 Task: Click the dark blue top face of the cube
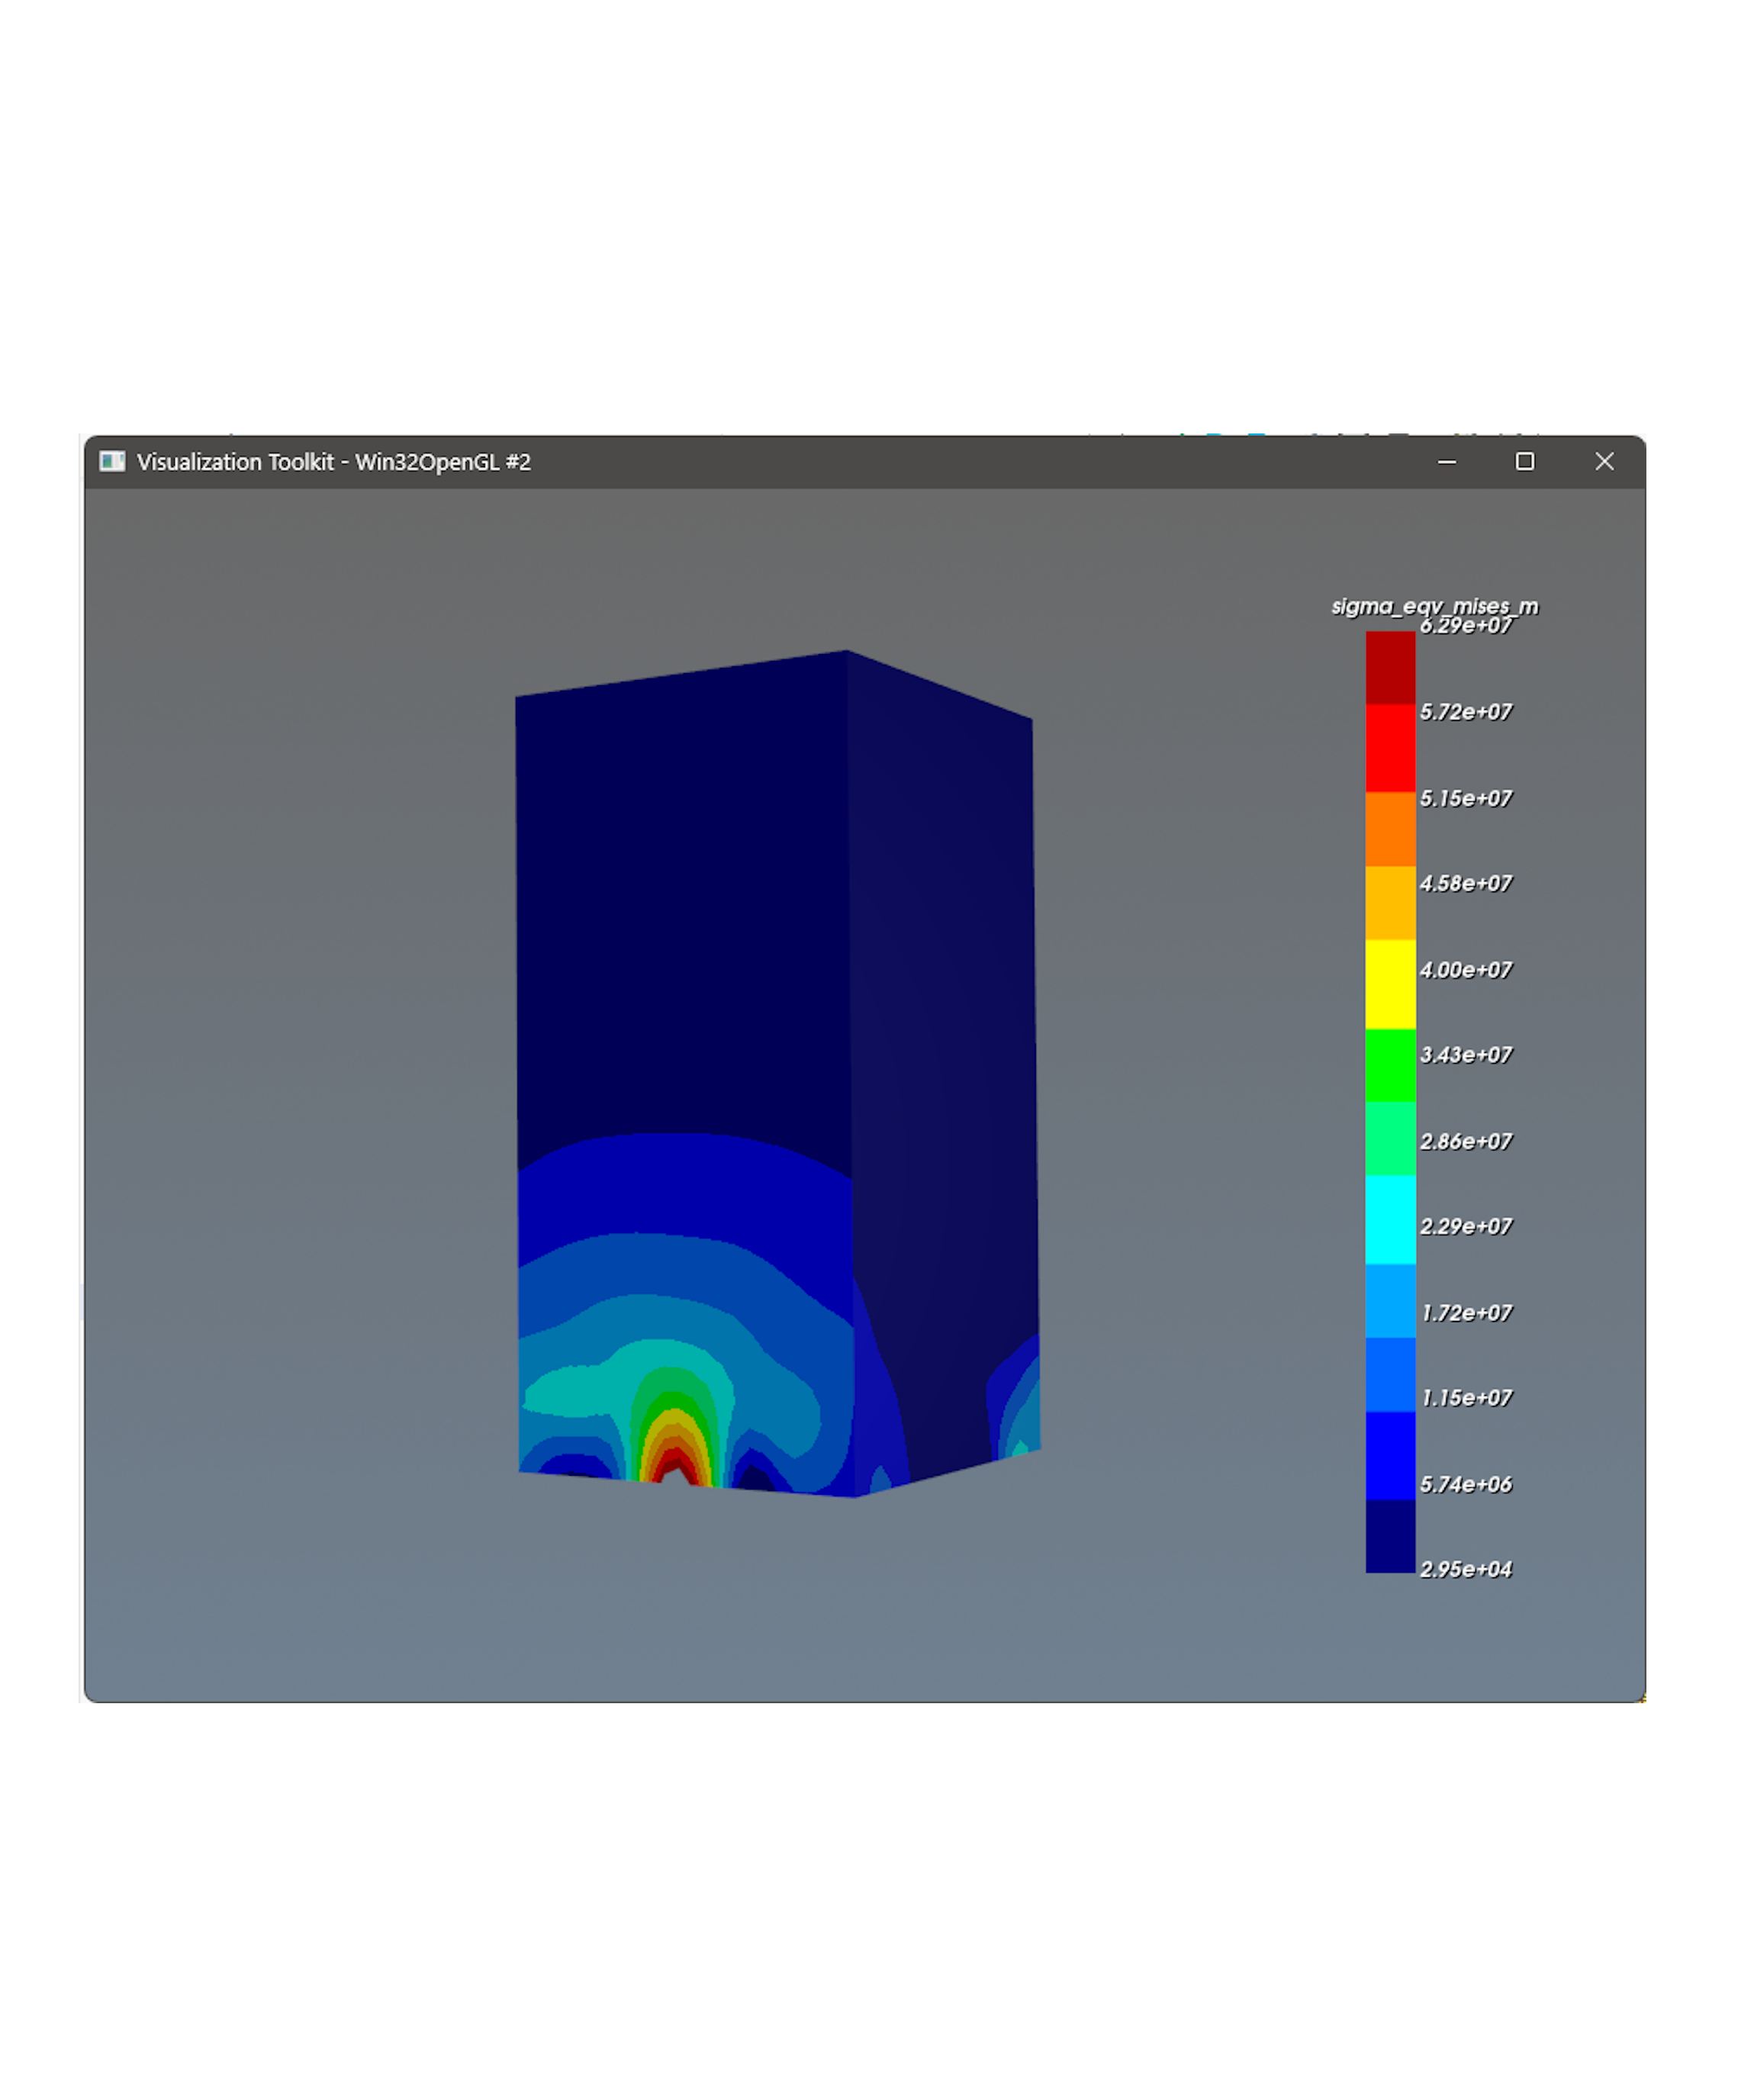(680, 850)
